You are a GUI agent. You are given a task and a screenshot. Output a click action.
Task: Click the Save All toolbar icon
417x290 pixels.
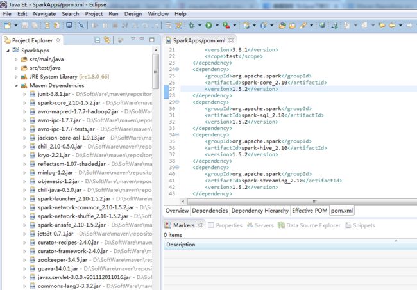tap(35, 26)
